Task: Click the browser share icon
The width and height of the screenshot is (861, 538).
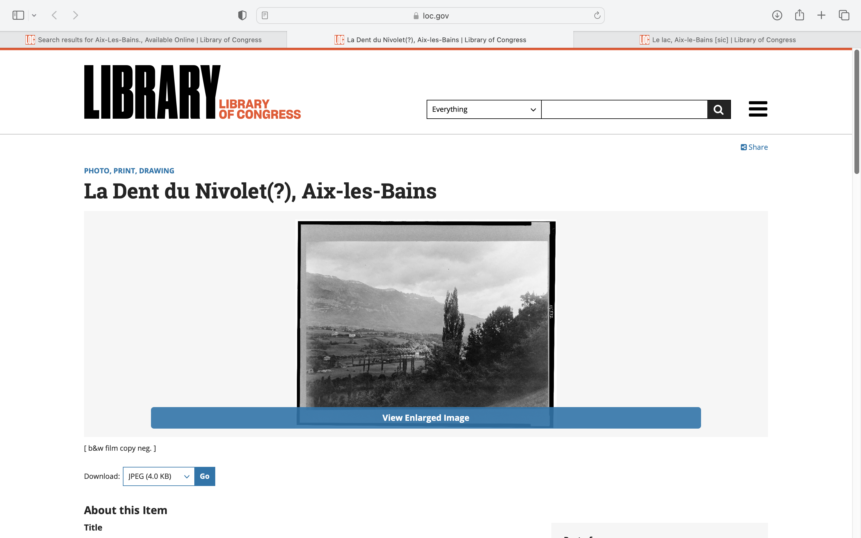Action: pyautogui.click(x=799, y=15)
